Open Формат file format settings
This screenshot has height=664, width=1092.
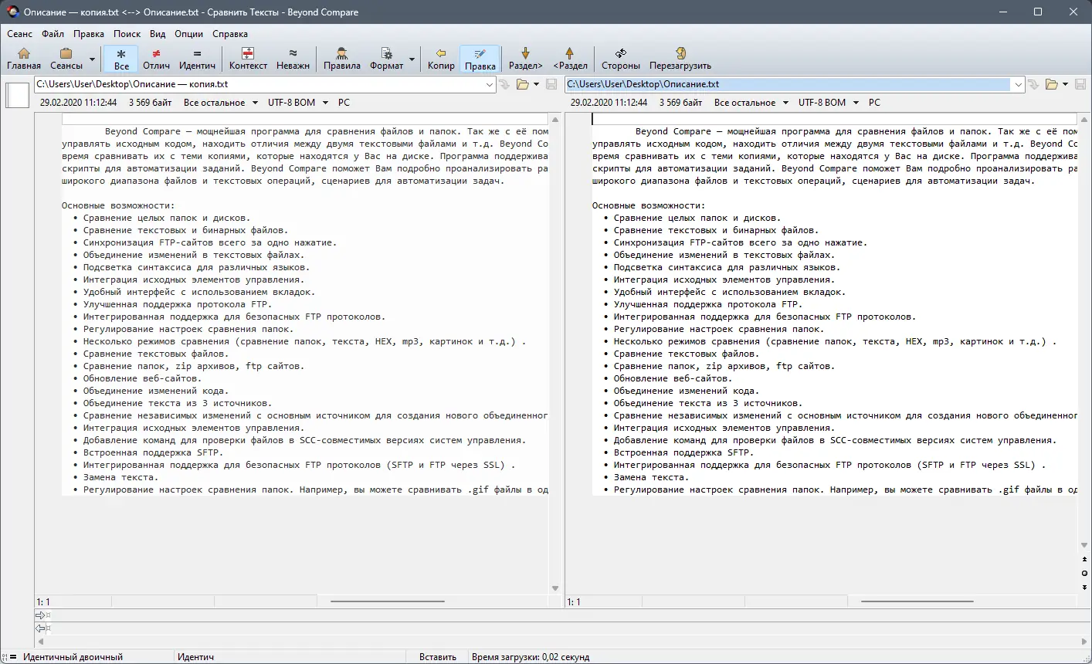tap(386, 59)
